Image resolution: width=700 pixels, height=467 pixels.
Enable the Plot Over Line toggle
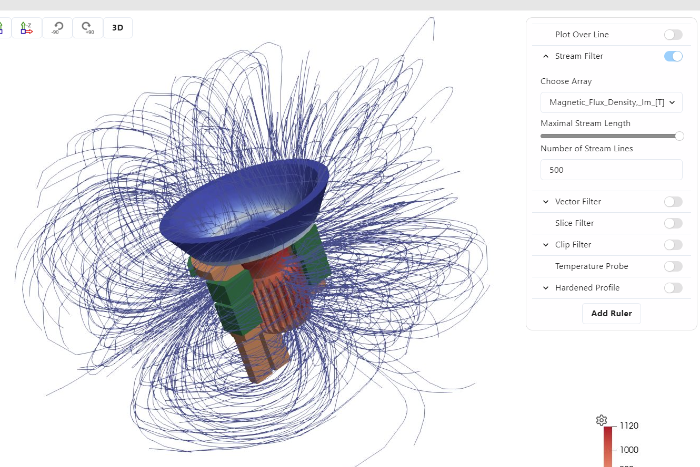(673, 35)
